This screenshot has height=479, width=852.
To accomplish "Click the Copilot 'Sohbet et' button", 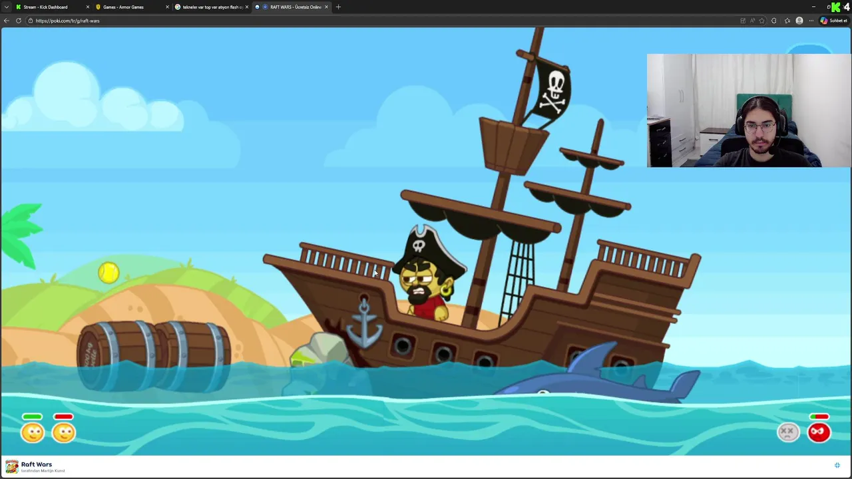I will [834, 21].
